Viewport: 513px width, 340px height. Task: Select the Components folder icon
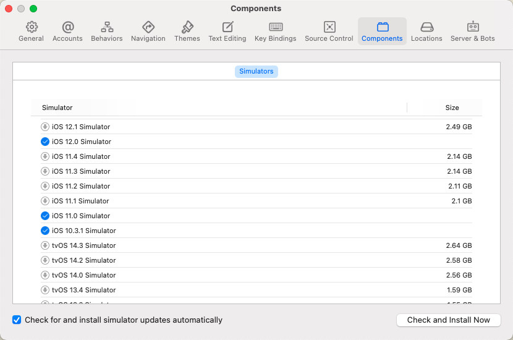(x=383, y=27)
